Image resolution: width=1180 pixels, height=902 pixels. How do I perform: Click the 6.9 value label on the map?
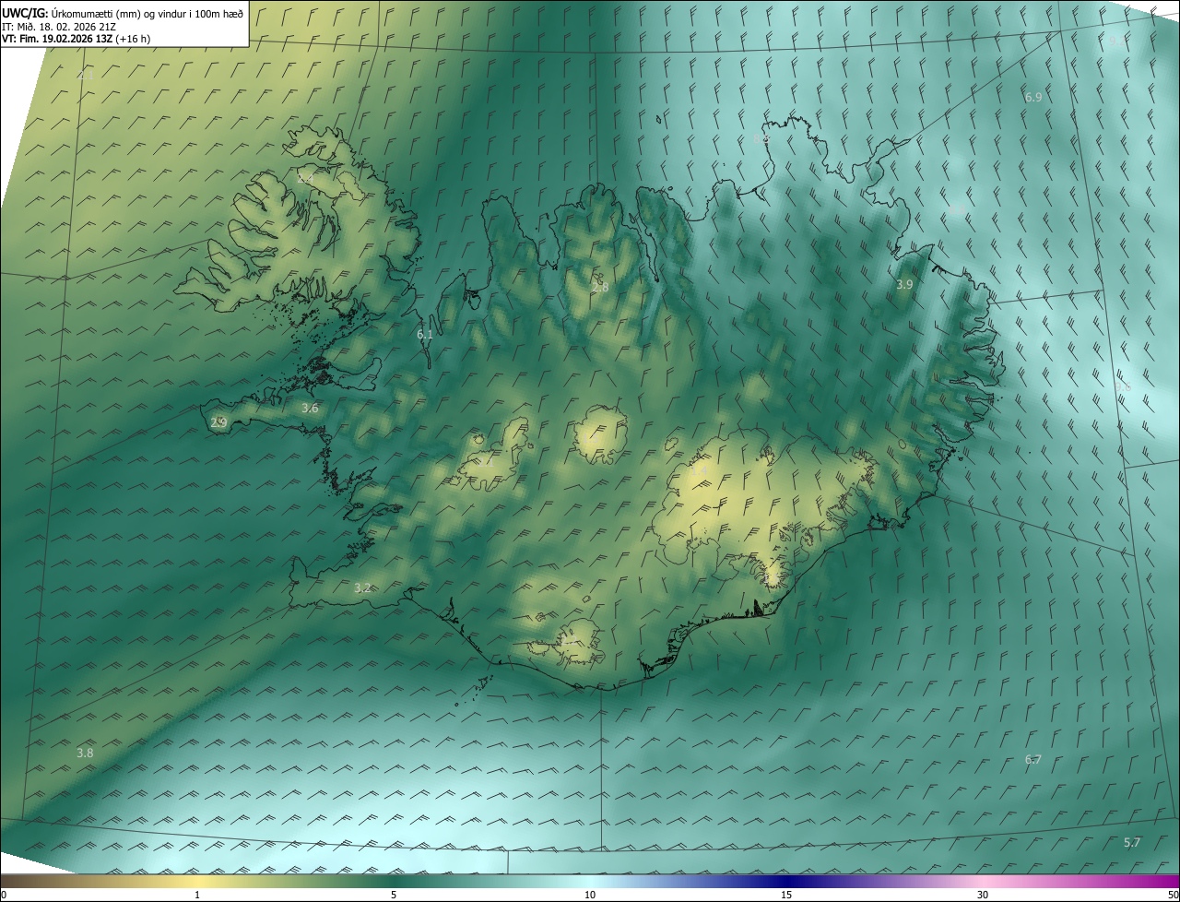[x=1033, y=97]
